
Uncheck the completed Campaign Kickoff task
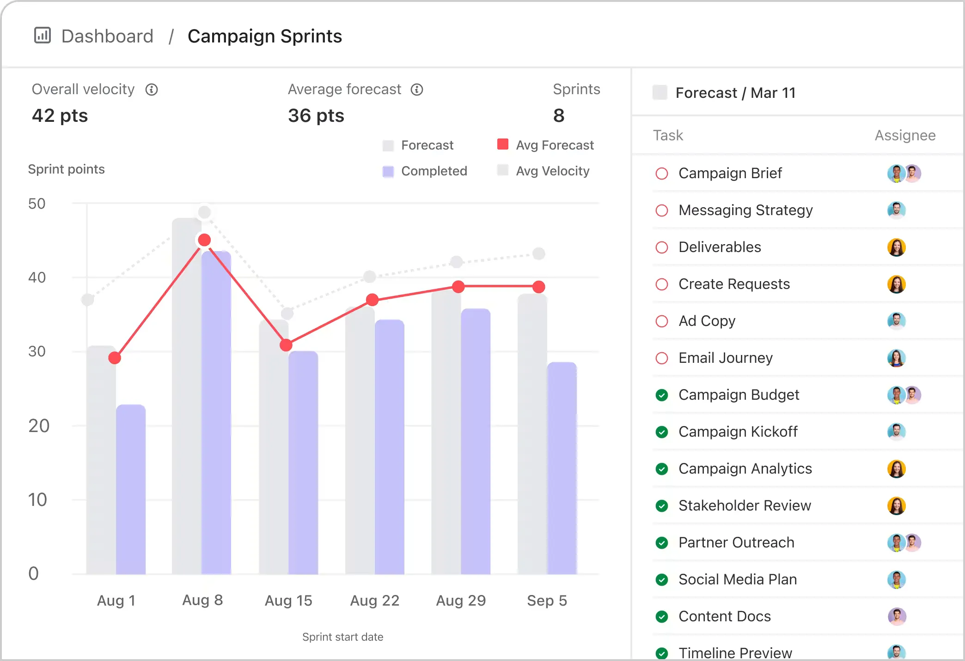pyautogui.click(x=662, y=432)
